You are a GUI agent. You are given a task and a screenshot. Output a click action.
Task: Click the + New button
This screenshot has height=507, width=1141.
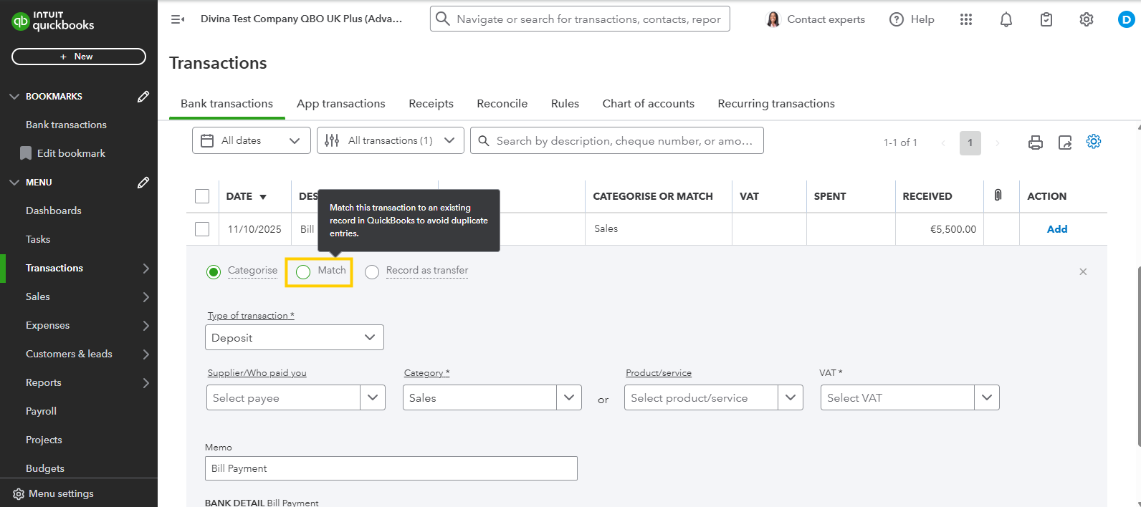click(x=79, y=57)
